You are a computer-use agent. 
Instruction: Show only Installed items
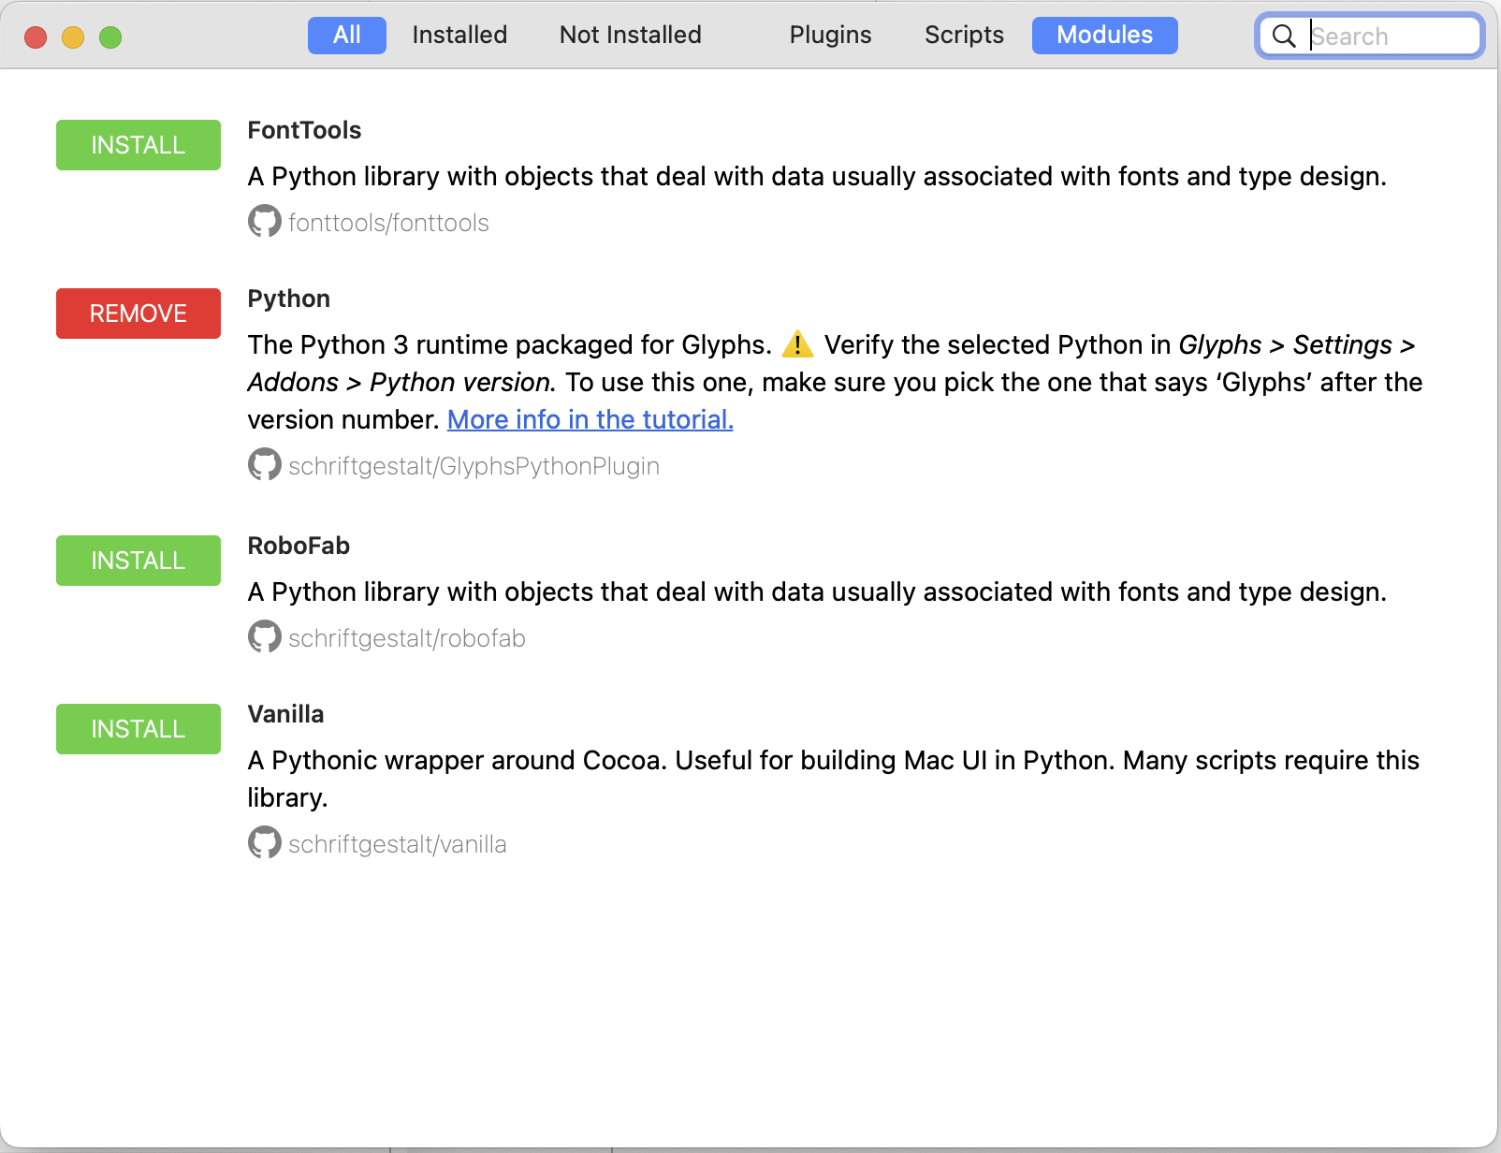click(x=459, y=36)
